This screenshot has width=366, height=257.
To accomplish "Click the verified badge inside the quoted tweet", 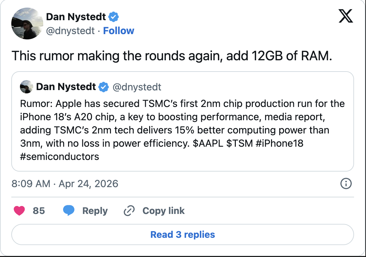I will click(104, 87).
